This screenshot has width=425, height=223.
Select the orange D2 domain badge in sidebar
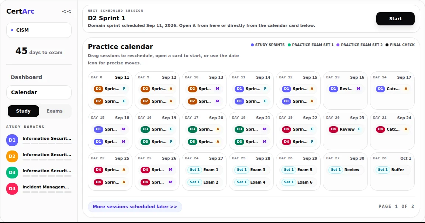(12, 156)
